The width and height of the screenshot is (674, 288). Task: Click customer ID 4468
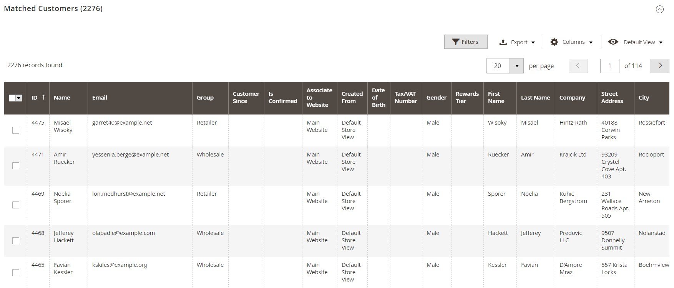point(38,233)
